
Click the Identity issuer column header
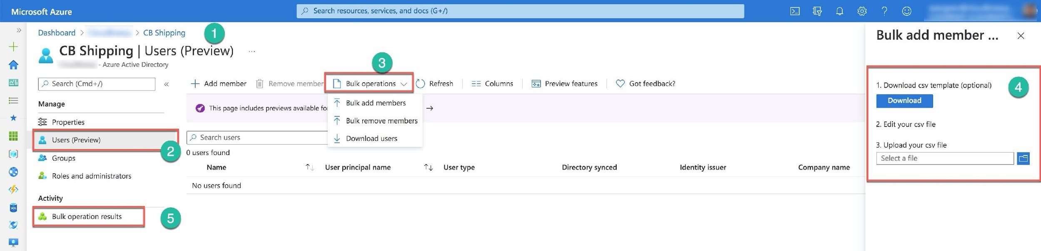703,167
